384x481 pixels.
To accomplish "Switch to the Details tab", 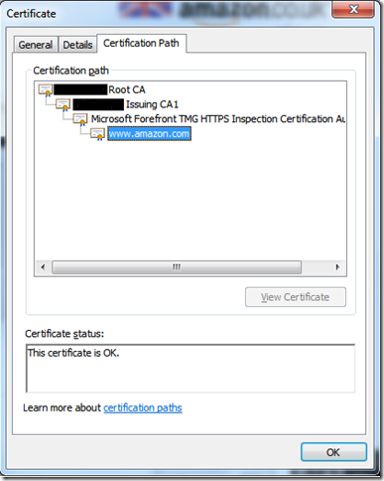I will click(x=77, y=45).
